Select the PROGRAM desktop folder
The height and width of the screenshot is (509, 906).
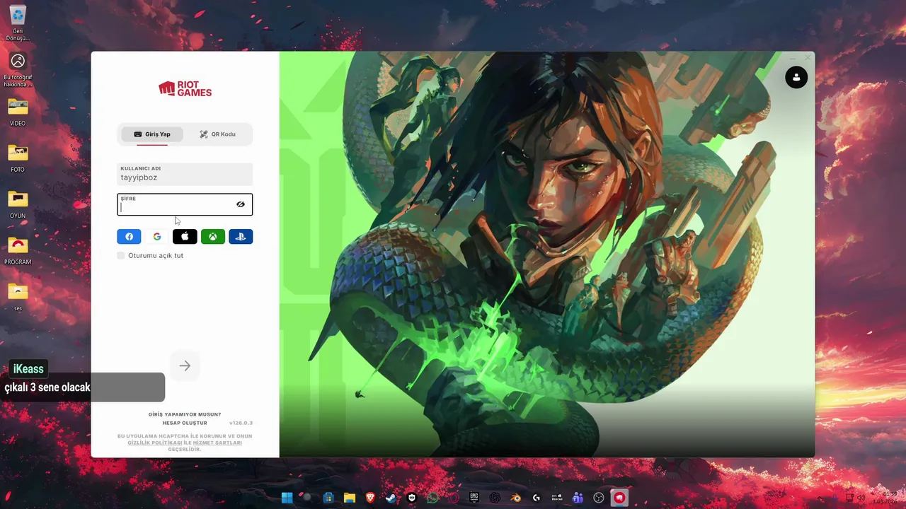coord(18,250)
